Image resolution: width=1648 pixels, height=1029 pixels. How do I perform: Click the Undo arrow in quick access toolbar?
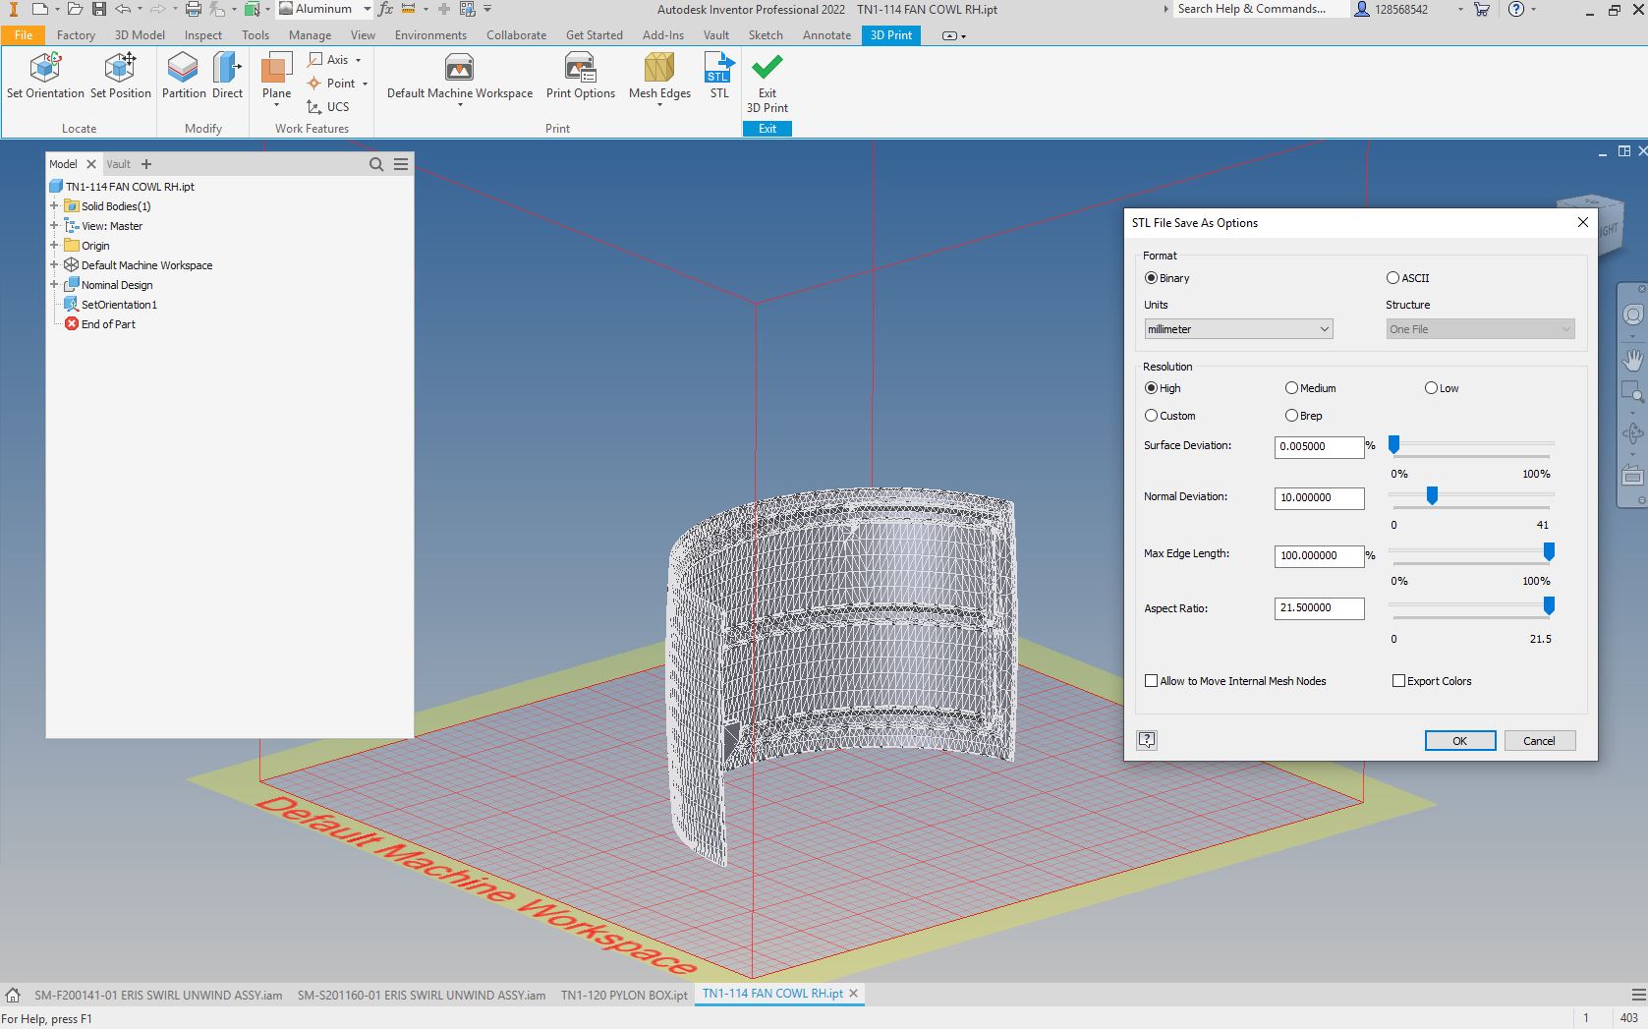click(122, 9)
